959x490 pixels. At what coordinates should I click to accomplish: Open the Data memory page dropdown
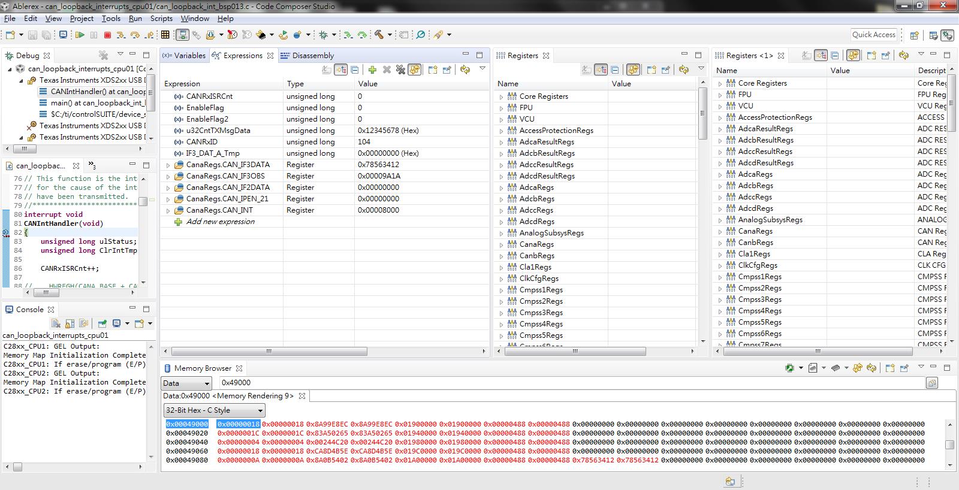186,383
